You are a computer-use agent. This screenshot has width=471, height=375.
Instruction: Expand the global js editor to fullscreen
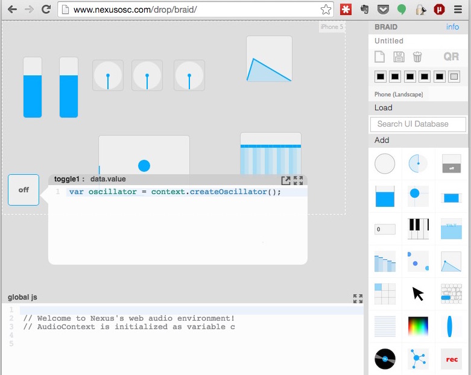(358, 298)
